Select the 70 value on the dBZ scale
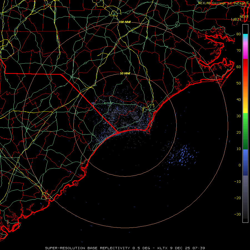This screenshot has width=250, height=250. [x=239, y=51]
